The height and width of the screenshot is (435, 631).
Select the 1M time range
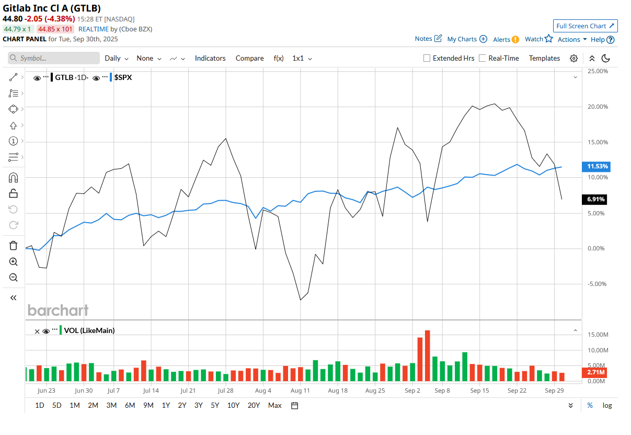[75, 405]
